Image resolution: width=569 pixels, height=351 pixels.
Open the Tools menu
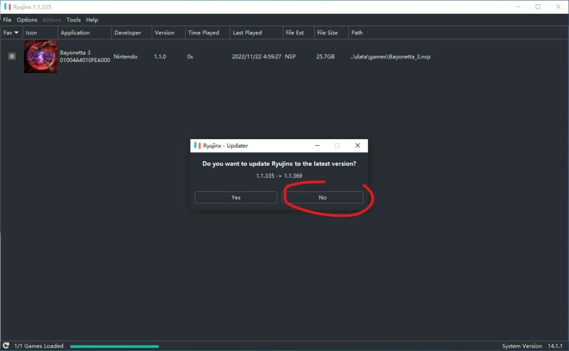73,20
